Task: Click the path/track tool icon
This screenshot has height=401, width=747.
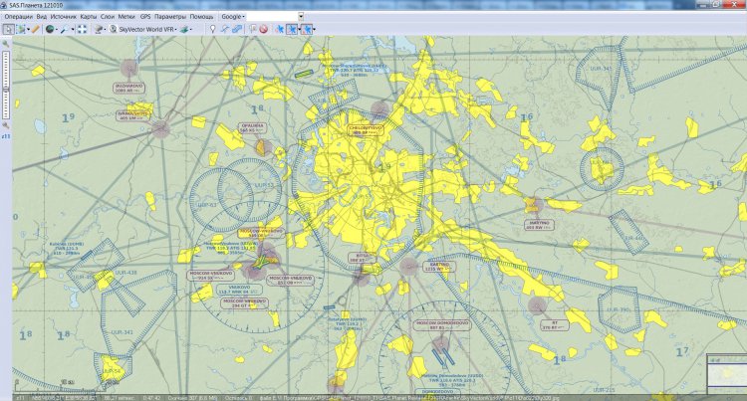Action: tap(225, 30)
